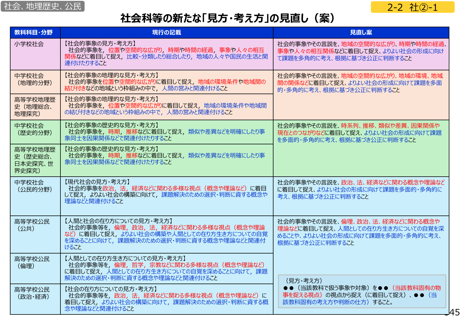
Task: Select the 高等学校公民（政治・経済） cell
Action: [x=35, y=299]
